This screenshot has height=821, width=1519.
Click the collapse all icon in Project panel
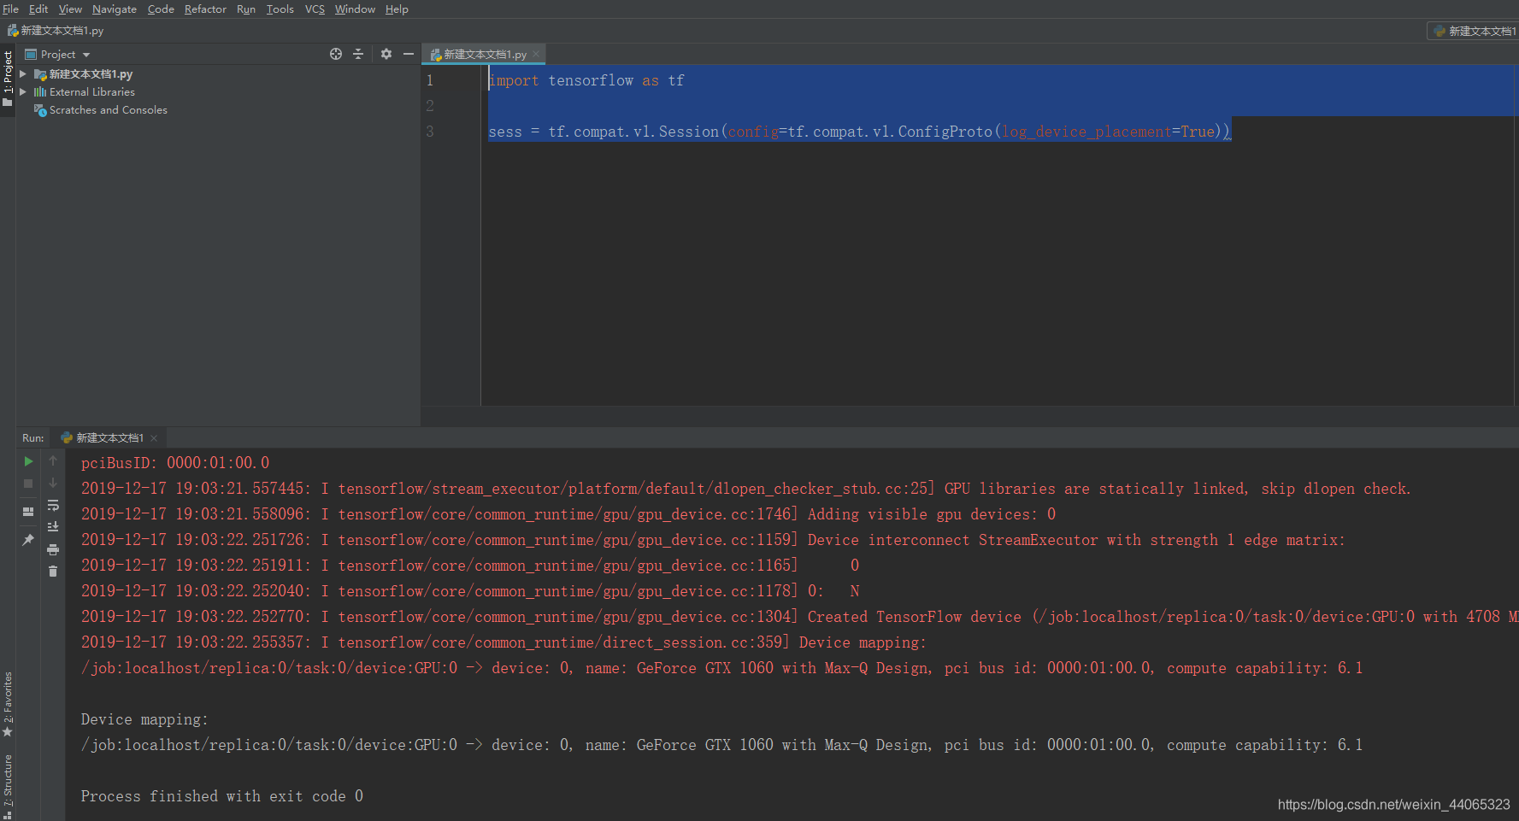point(358,54)
